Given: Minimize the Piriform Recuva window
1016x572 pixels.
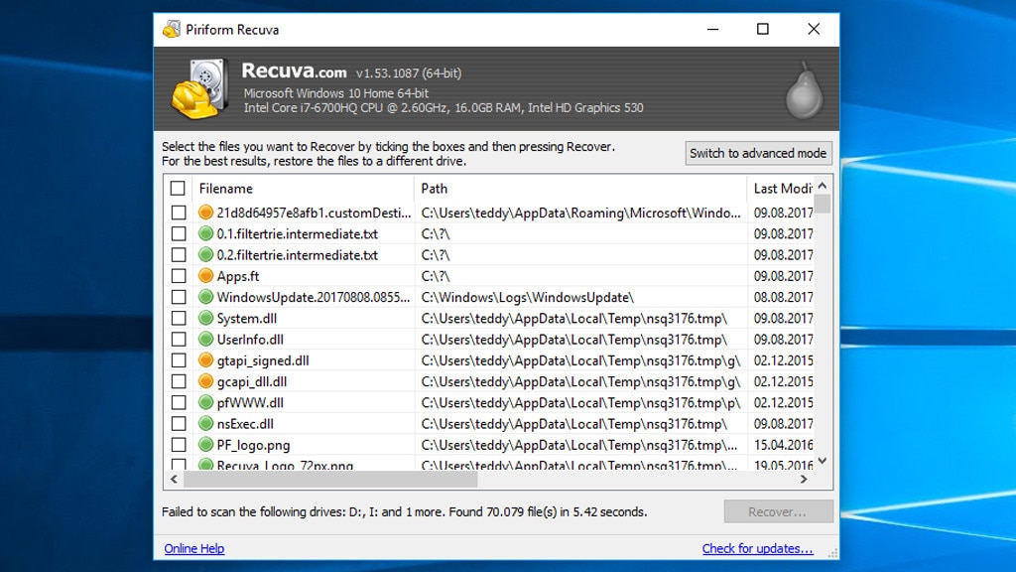Looking at the screenshot, I should pos(712,29).
